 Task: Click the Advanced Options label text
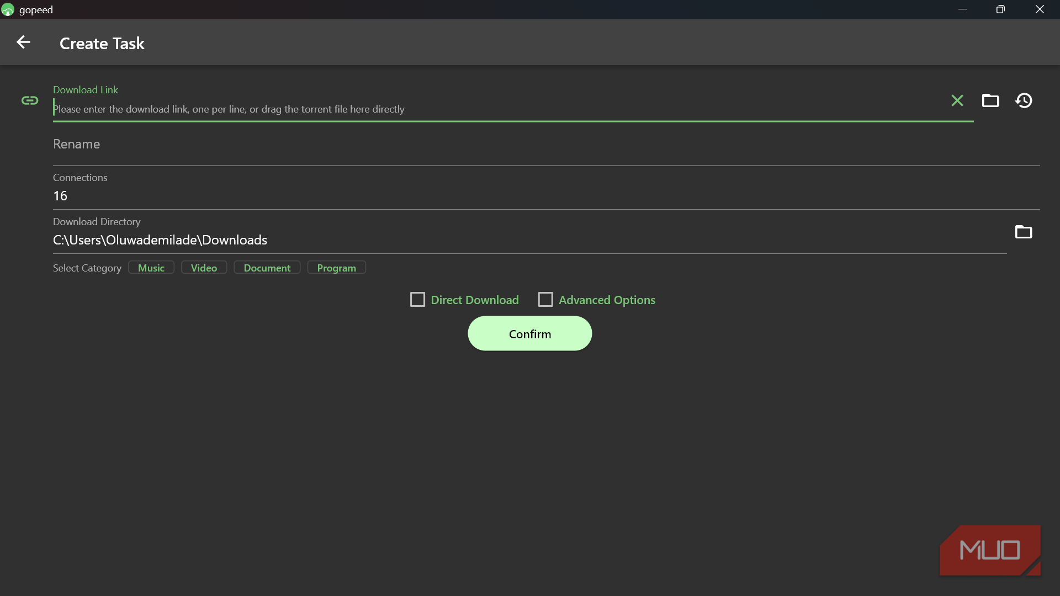click(x=607, y=300)
